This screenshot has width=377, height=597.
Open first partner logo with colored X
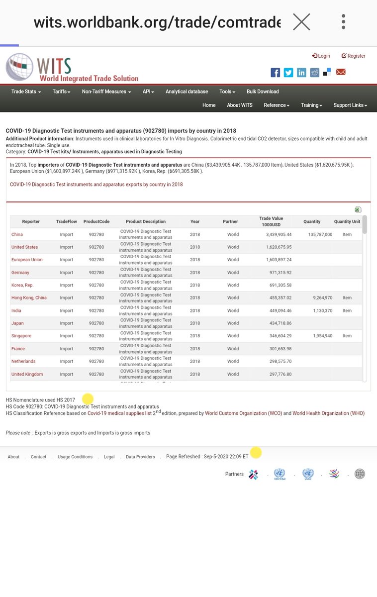[254, 474]
